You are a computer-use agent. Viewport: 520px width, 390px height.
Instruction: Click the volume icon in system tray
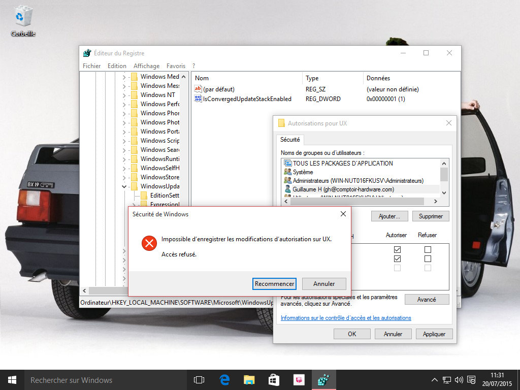click(459, 380)
